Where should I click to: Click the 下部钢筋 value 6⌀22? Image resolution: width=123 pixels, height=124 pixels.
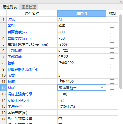point(82,57)
